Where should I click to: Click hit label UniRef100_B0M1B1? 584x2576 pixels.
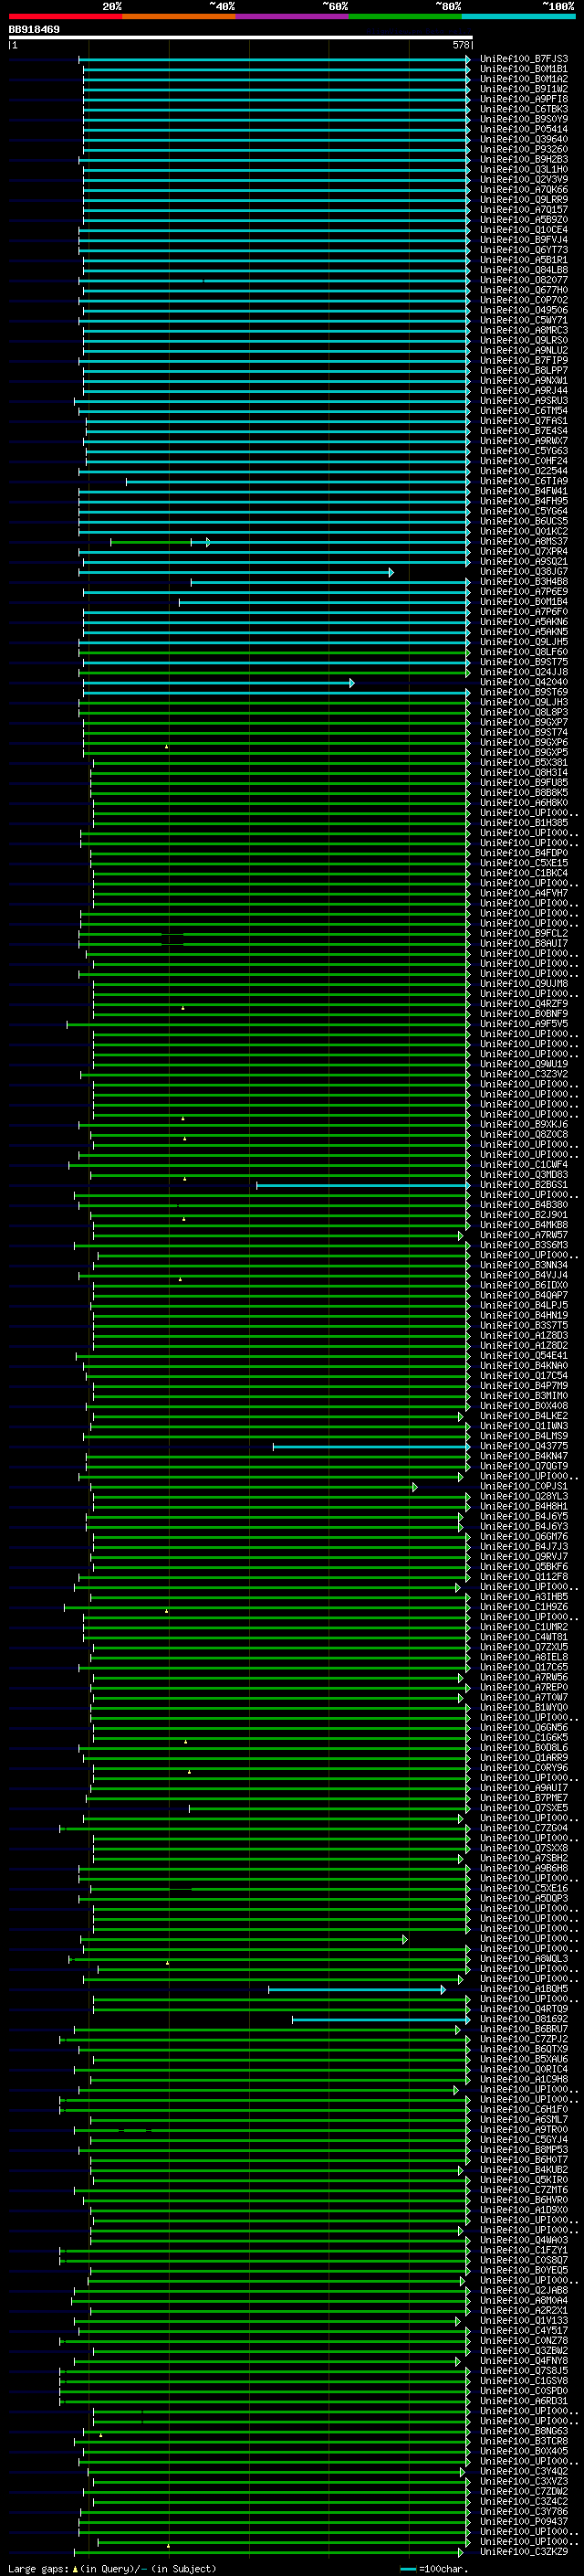point(524,69)
